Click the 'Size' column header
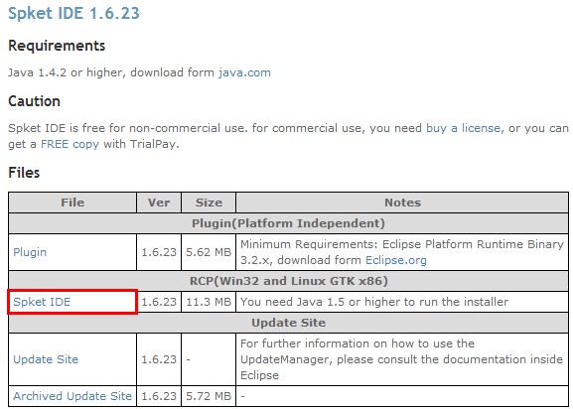Viewport: 573px width, 409px height. [x=209, y=203]
